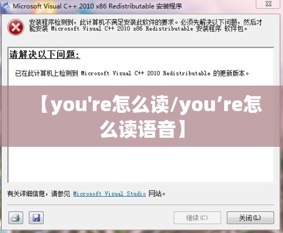This screenshot has height=233, width=283.
Task: Click the text 已在此计算机上检测到 Microsoft Visual C++ 2010
Action: click(88, 73)
